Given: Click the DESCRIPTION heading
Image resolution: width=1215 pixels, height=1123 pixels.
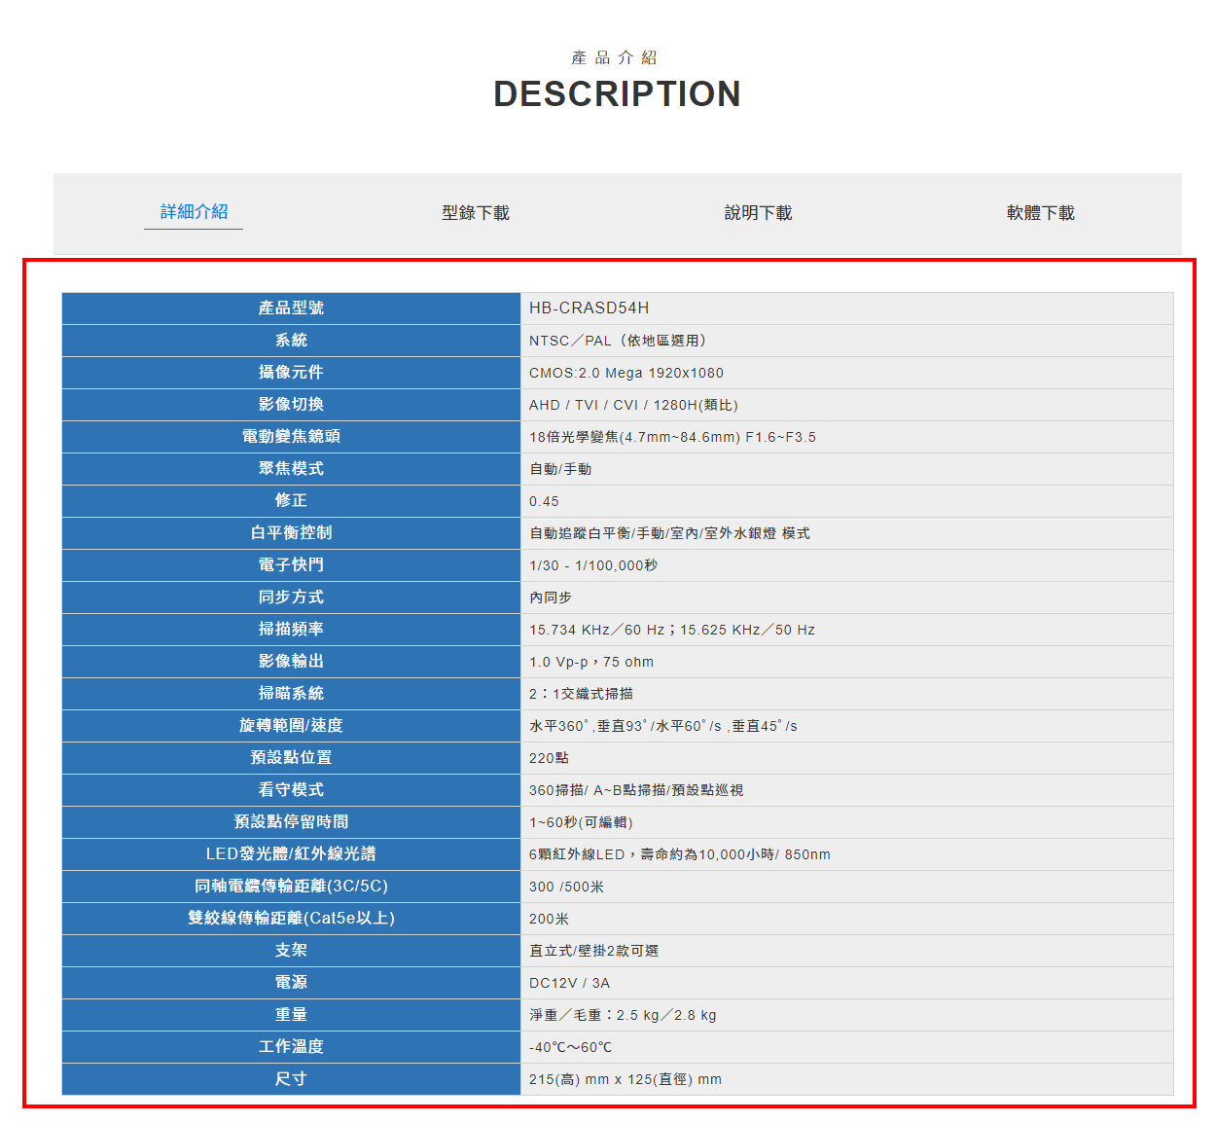Looking at the screenshot, I should point(617,94).
